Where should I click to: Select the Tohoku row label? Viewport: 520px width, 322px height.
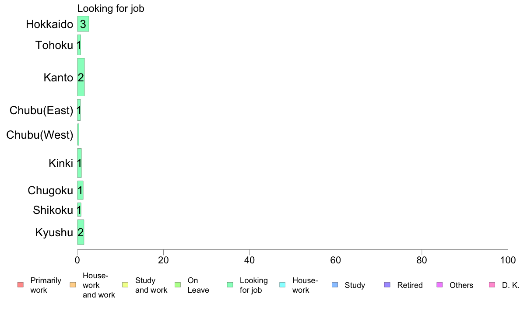click(54, 45)
